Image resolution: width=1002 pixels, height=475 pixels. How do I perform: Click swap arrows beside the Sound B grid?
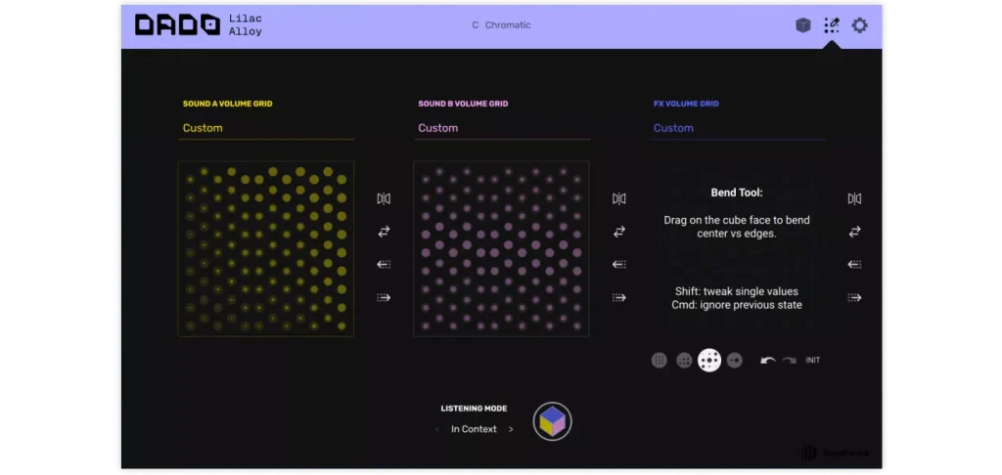point(619,232)
